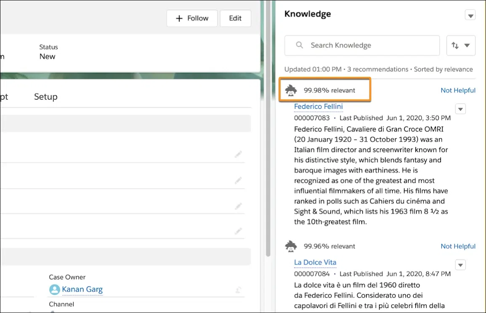Click the Kanan Garg avatar icon
Image resolution: width=486 pixels, height=313 pixels.
(55, 289)
